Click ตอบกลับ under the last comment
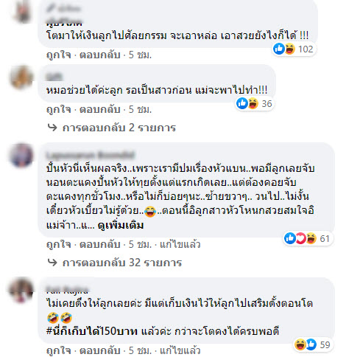 [100, 350]
